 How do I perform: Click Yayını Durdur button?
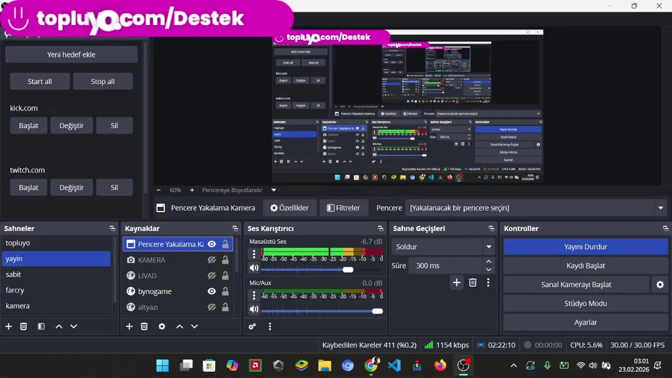pyautogui.click(x=585, y=247)
